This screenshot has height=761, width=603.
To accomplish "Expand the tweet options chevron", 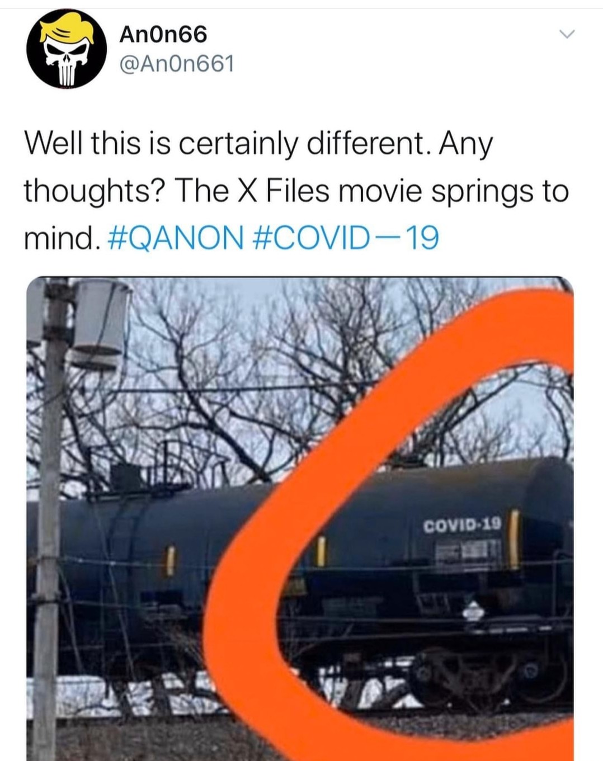I will (567, 35).
